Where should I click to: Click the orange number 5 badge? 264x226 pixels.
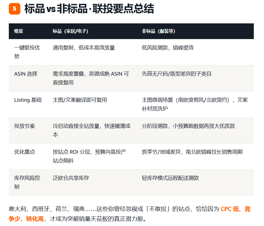(x=15, y=9)
